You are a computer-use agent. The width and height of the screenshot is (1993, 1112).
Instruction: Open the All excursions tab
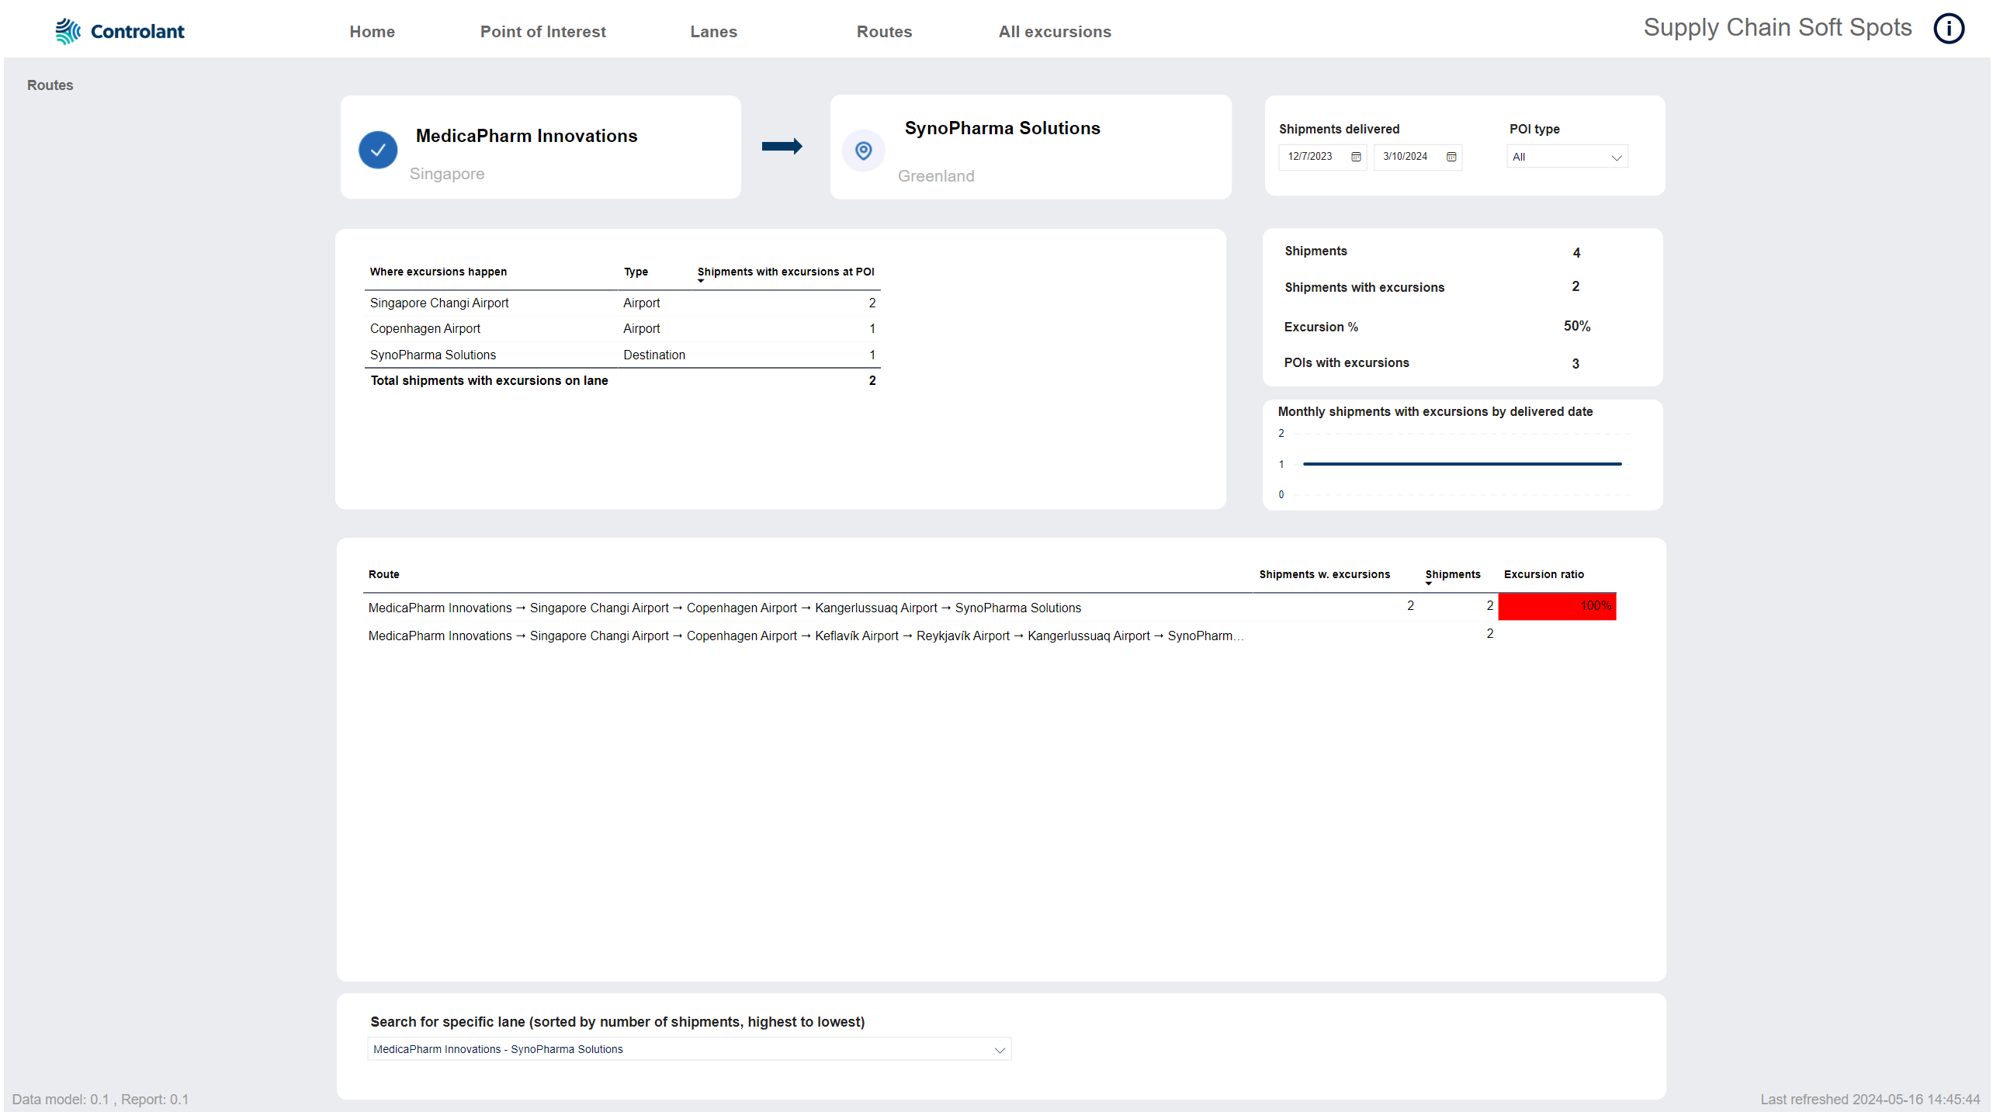[x=1055, y=32]
